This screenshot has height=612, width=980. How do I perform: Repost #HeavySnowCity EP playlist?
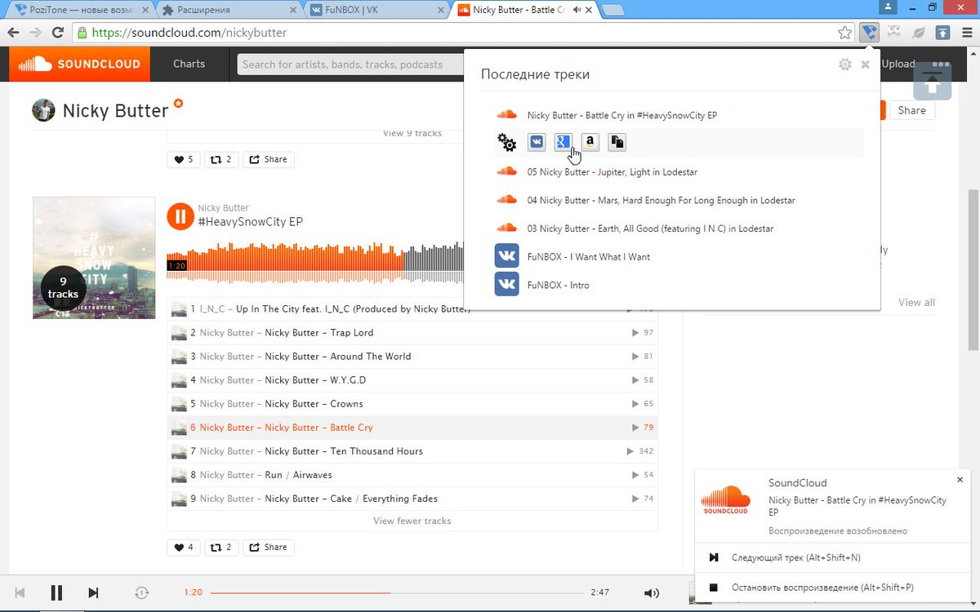[x=221, y=547]
